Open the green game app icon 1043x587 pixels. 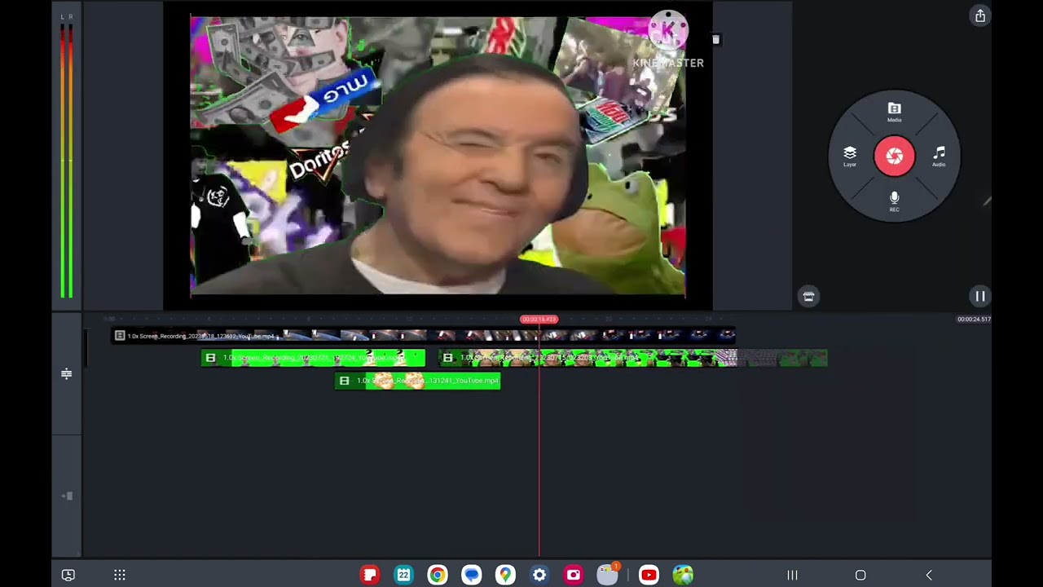[x=683, y=576]
